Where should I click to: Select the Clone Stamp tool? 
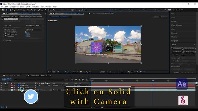42,10
